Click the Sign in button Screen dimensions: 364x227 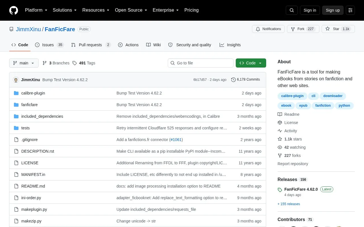[310, 10]
